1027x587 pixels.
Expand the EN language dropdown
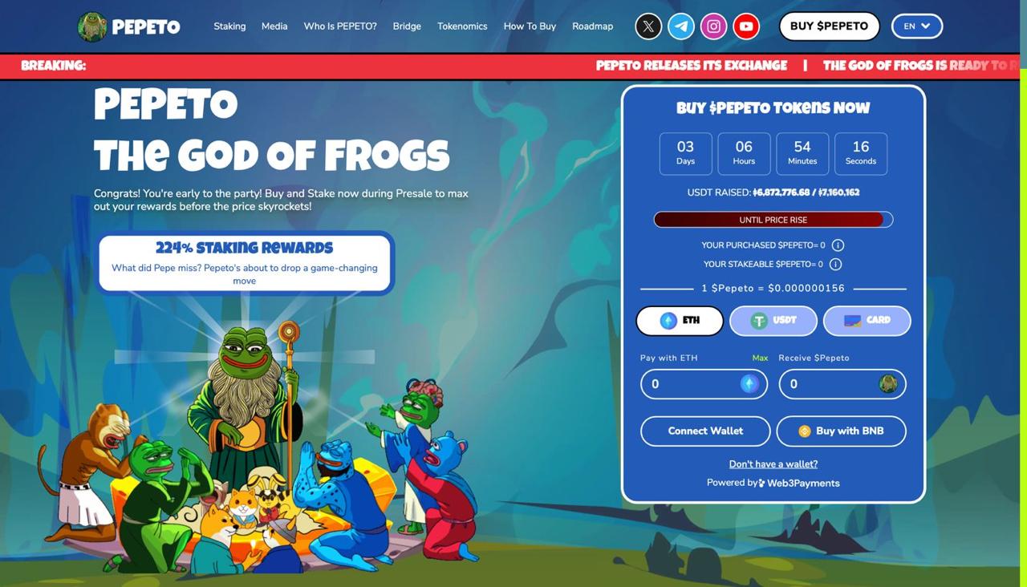(917, 26)
